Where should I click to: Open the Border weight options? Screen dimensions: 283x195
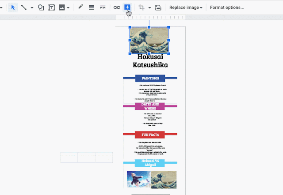click(x=92, y=7)
